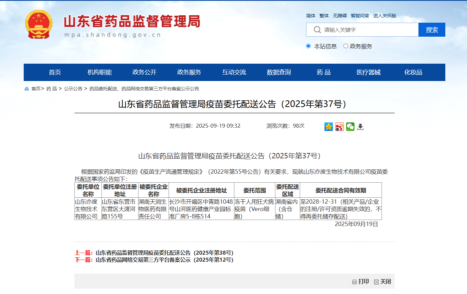This screenshot has width=467, height=294.
Task: Click the home icon in the breadcrumb
Action: click(27, 89)
